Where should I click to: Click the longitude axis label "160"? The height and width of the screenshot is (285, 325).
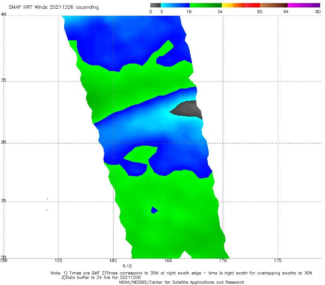pyautogui.click(x=113, y=260)
